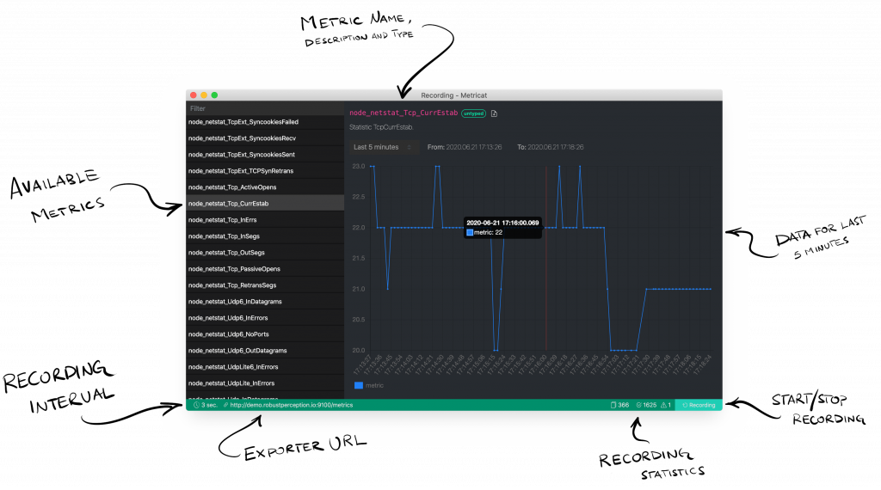881x490 pixels.
Task: Click the 3 sec. recording interval
Action: point(209,405)
